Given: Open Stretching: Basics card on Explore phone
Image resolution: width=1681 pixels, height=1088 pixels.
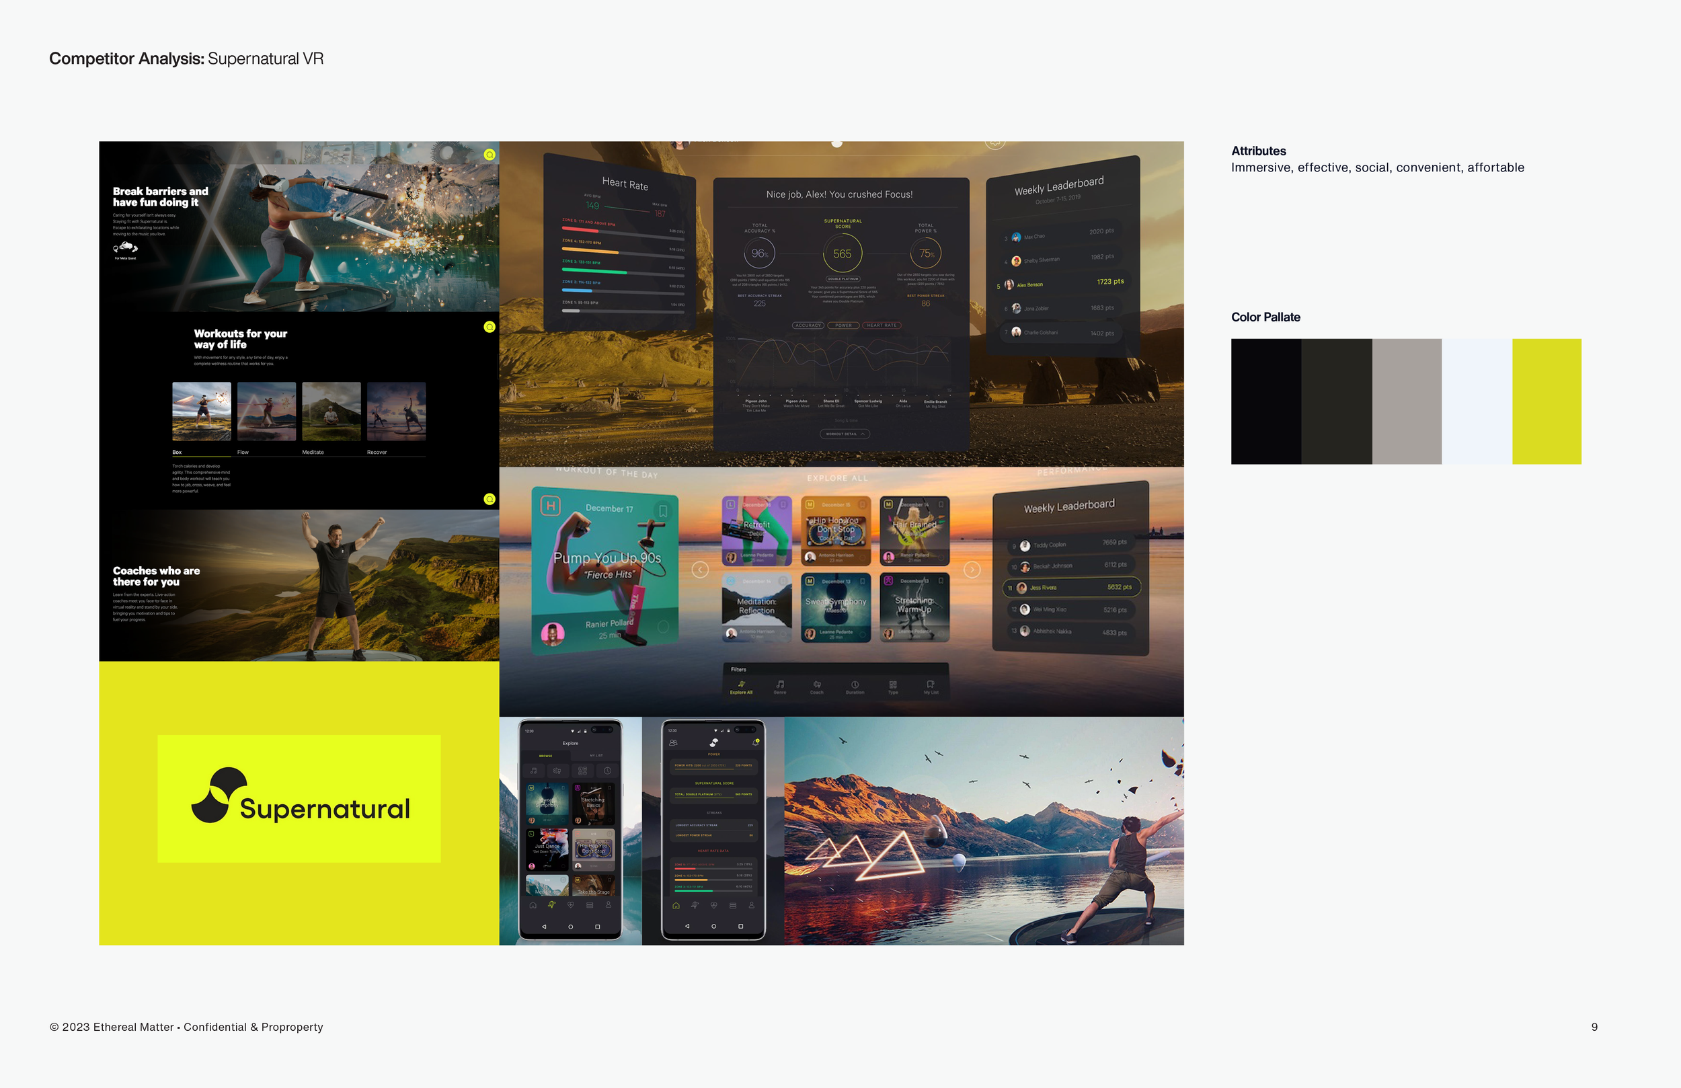Looking at the screenshot, I should pos(593,804).
